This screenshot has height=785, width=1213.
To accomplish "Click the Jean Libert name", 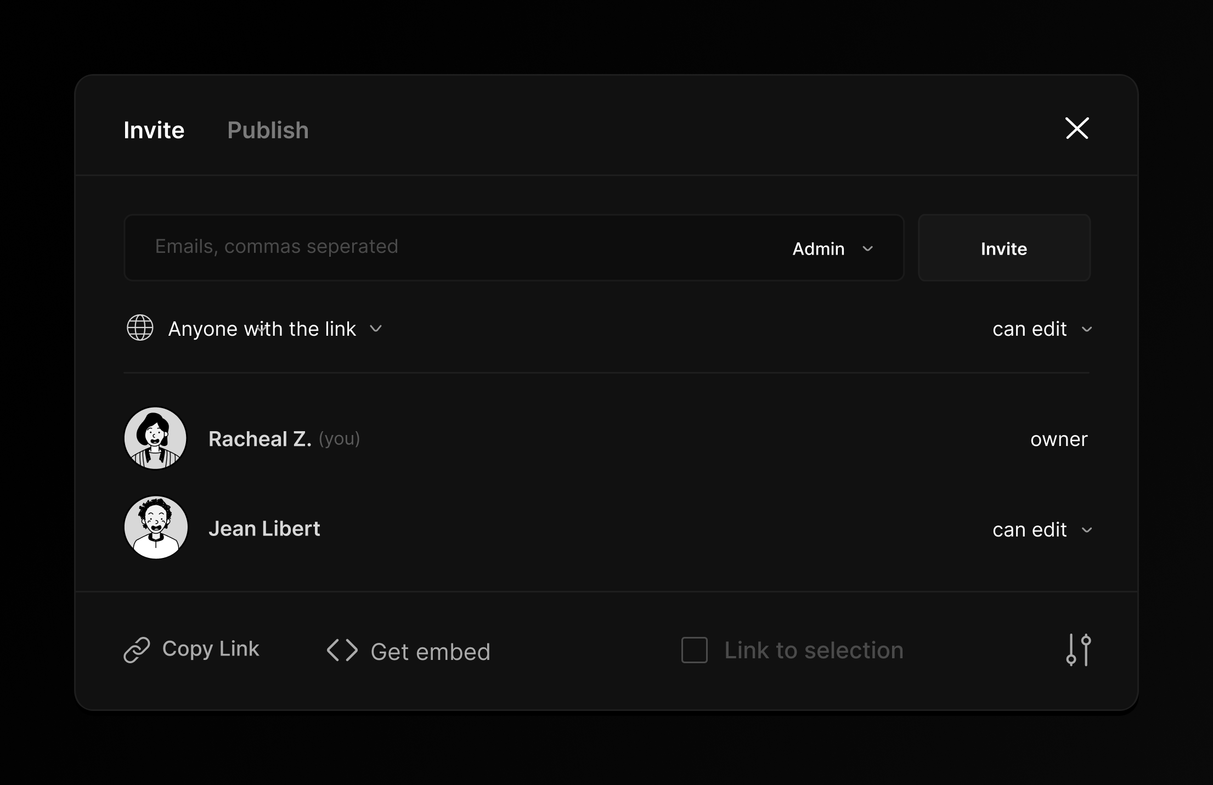I will click(264, 528).
